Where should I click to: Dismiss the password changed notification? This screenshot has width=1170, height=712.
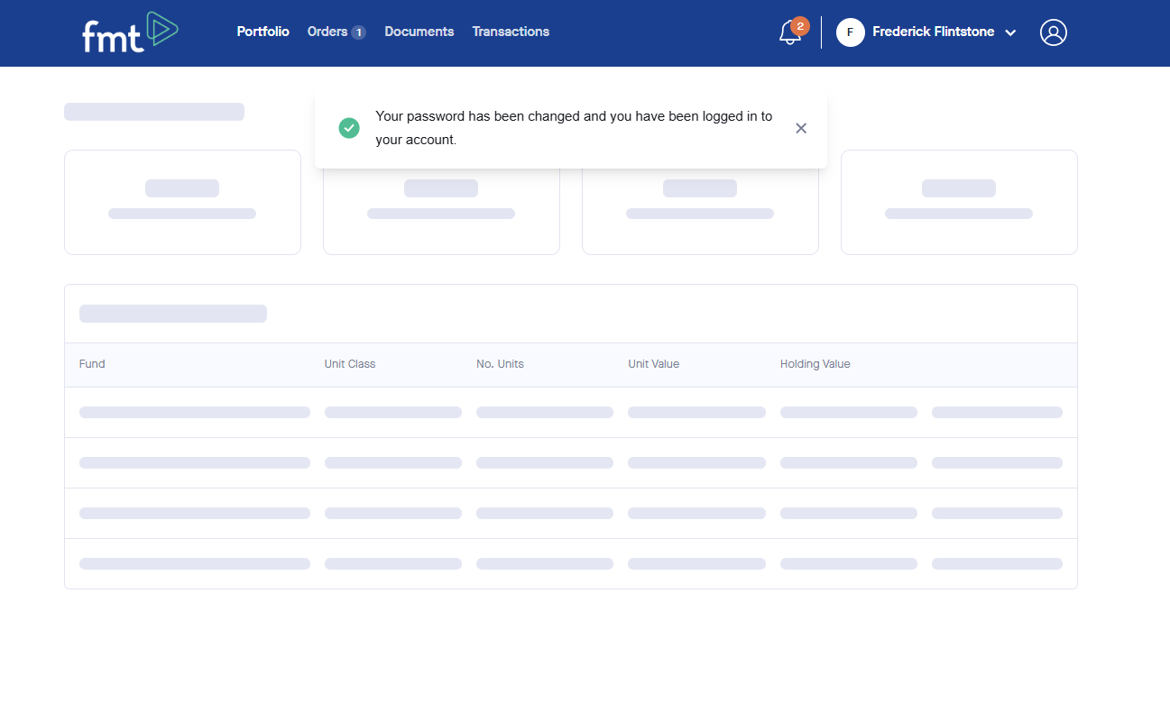point(801,128)
